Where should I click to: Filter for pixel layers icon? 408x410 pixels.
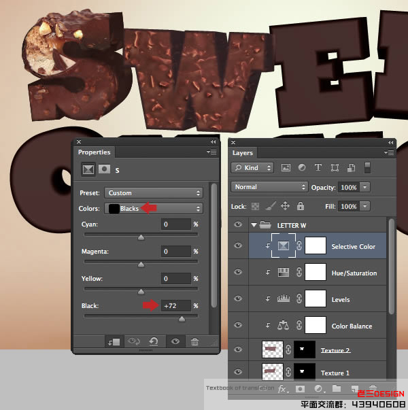click(286, 167)
